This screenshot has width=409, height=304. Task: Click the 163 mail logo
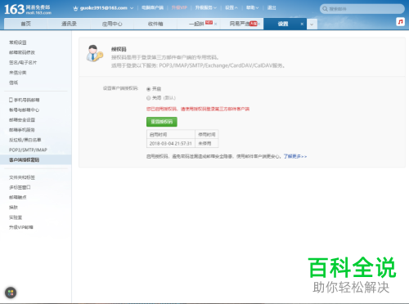coord(28,9)
